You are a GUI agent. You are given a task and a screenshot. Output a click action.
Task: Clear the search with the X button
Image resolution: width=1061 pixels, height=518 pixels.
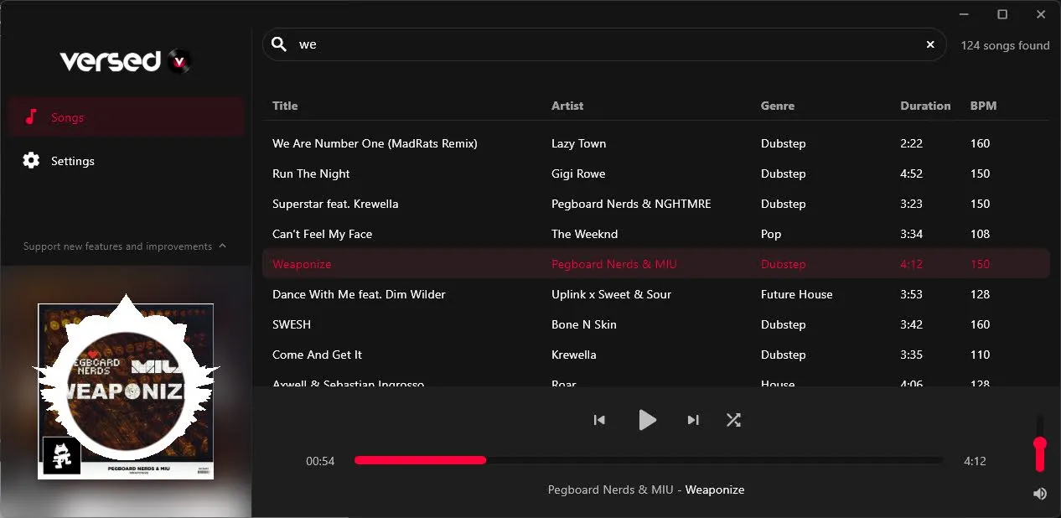929,44
